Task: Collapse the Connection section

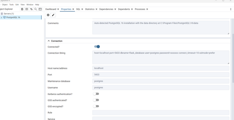Action: 49,41
